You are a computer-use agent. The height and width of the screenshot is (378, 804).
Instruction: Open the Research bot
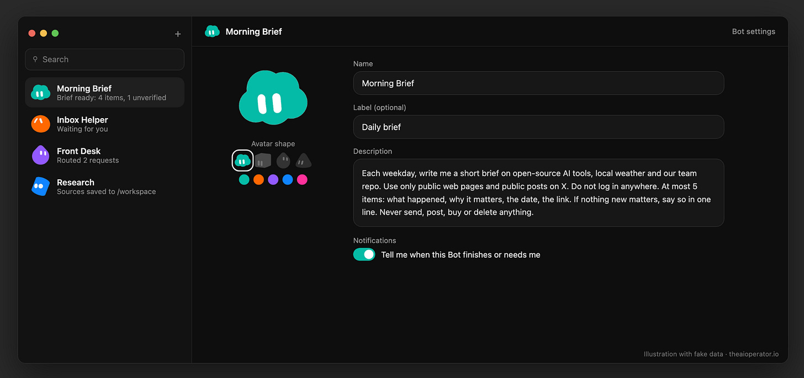(104, 187)
